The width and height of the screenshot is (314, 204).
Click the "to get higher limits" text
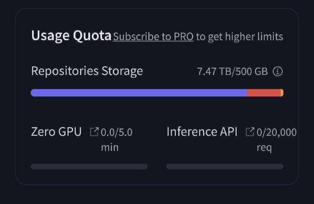(239, 36)
